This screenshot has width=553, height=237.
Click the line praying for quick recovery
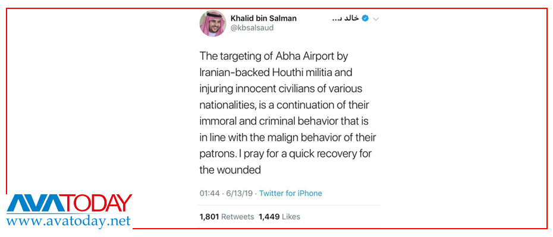[285, 154]
